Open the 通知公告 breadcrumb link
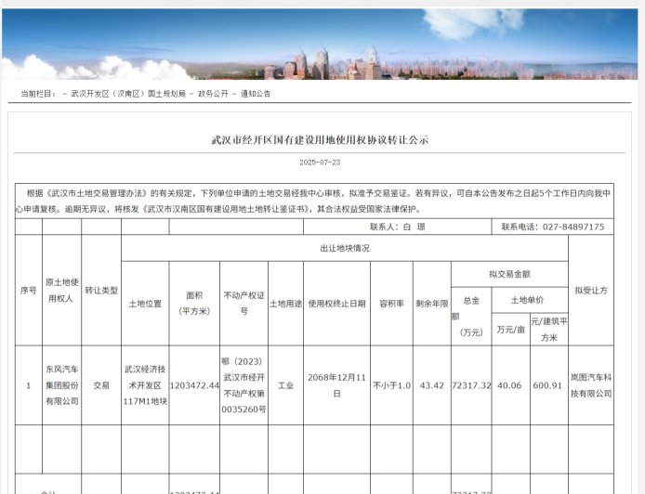The image size is (645, 494). coord(256,94)
